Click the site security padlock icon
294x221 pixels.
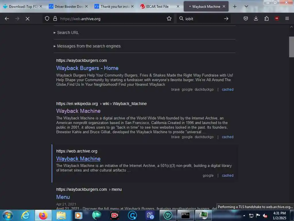tap(55, 19)
